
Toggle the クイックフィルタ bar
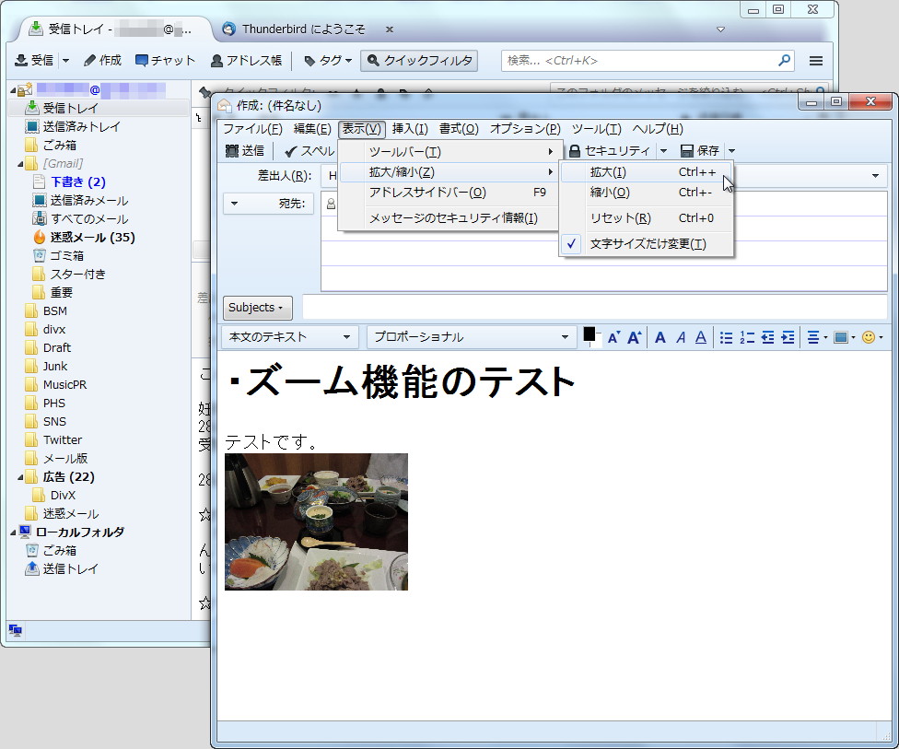(425, 61)
